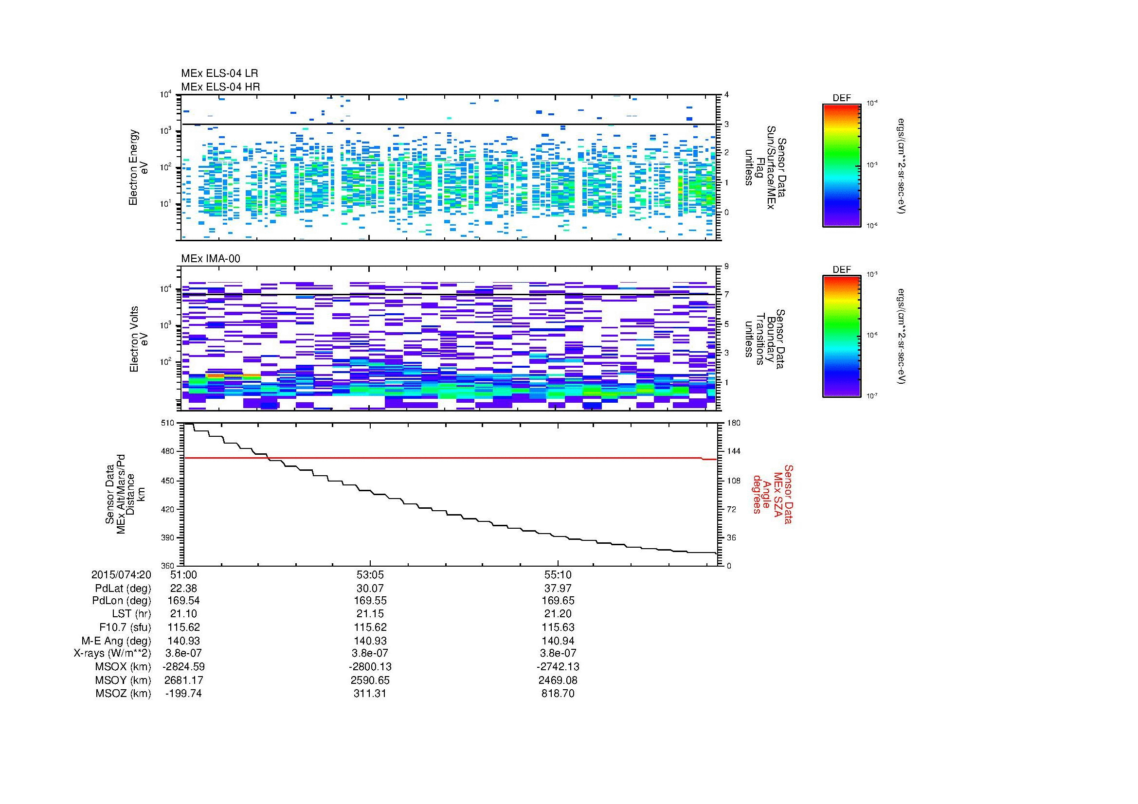Click the MSOX value -2800.13
The image size is (1138, 804).
tap(370, 667)
